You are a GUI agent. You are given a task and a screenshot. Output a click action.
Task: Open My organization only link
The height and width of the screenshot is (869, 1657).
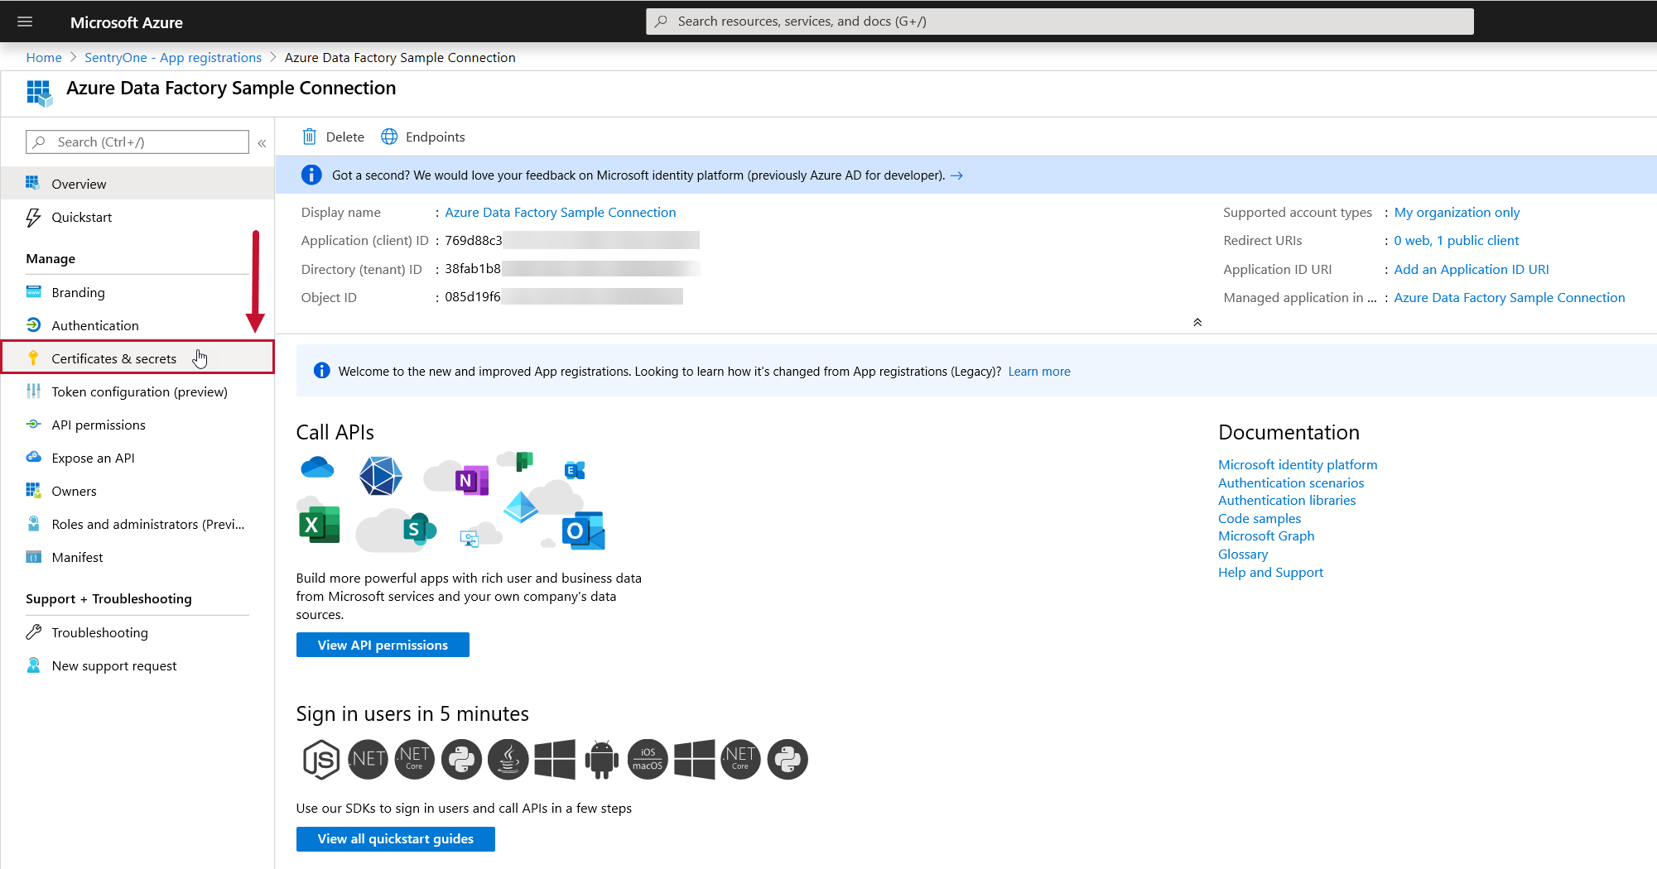click(1457, 212)
